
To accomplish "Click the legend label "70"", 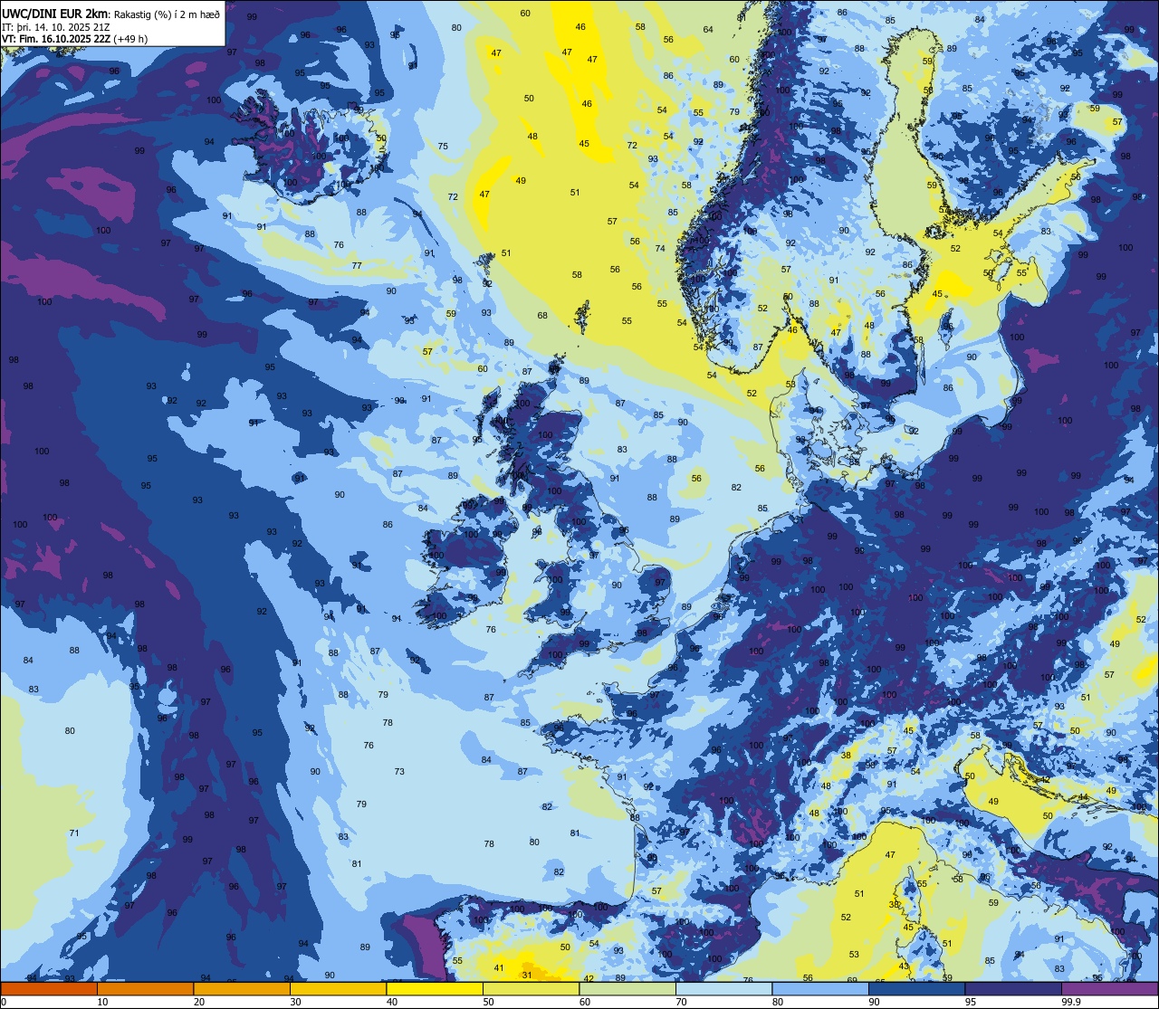I will tap(681, 1002).
